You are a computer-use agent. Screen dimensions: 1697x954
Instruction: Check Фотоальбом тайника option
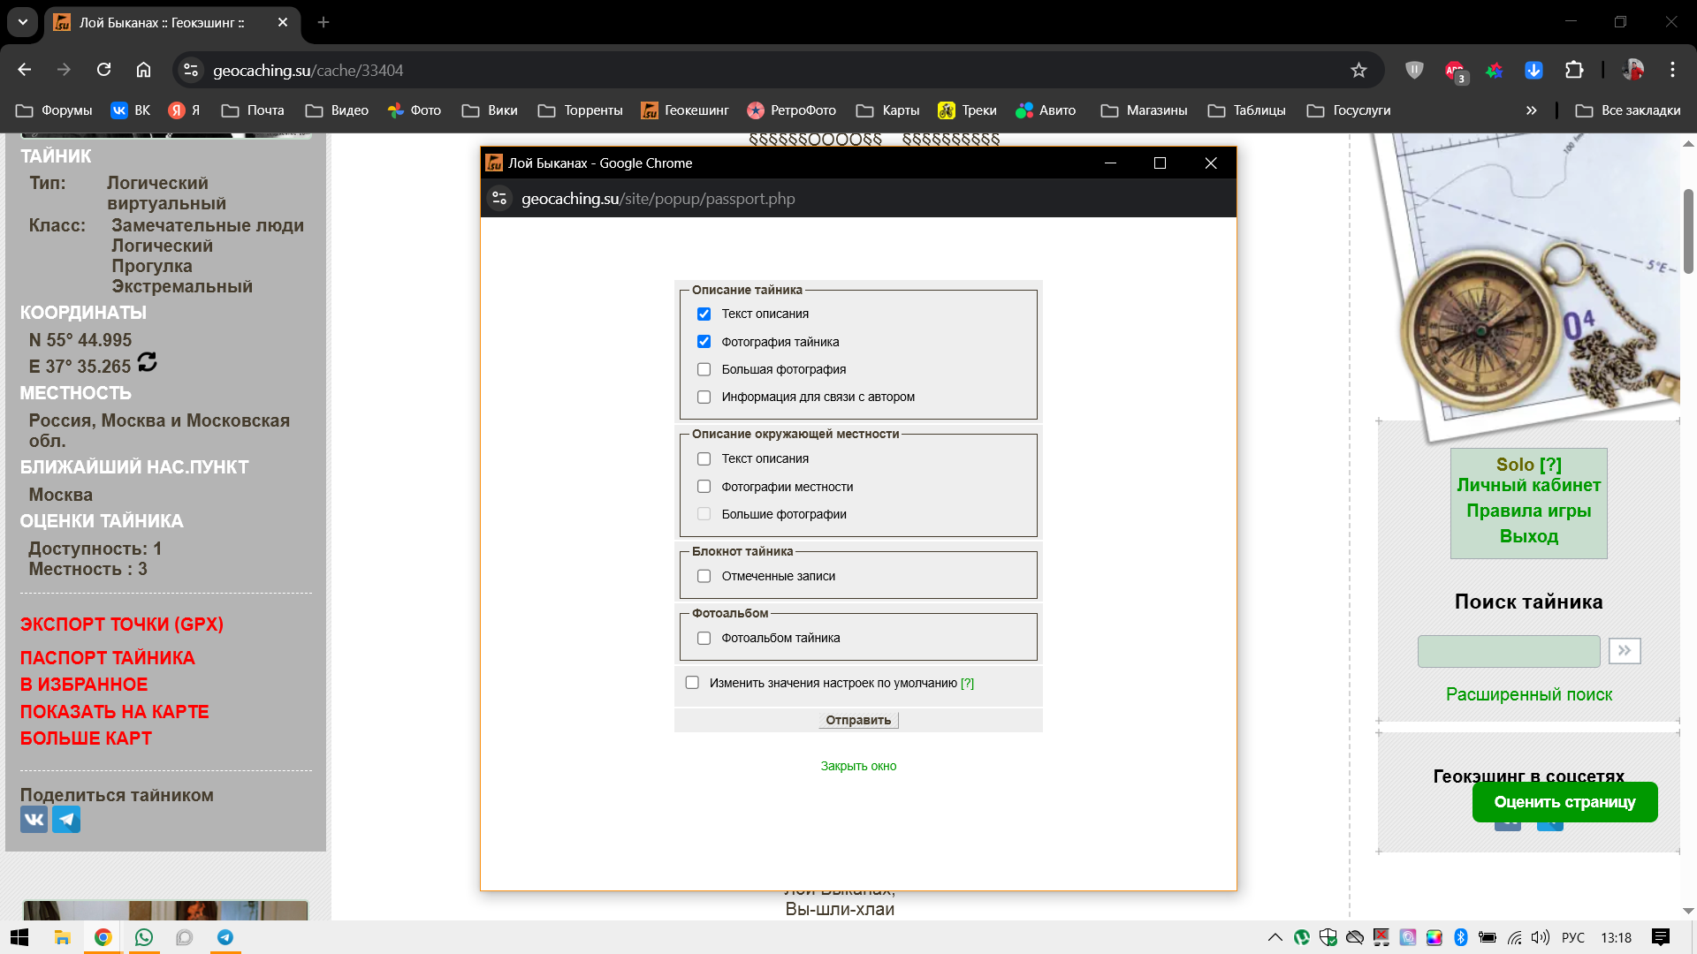[x=704, y=638]
